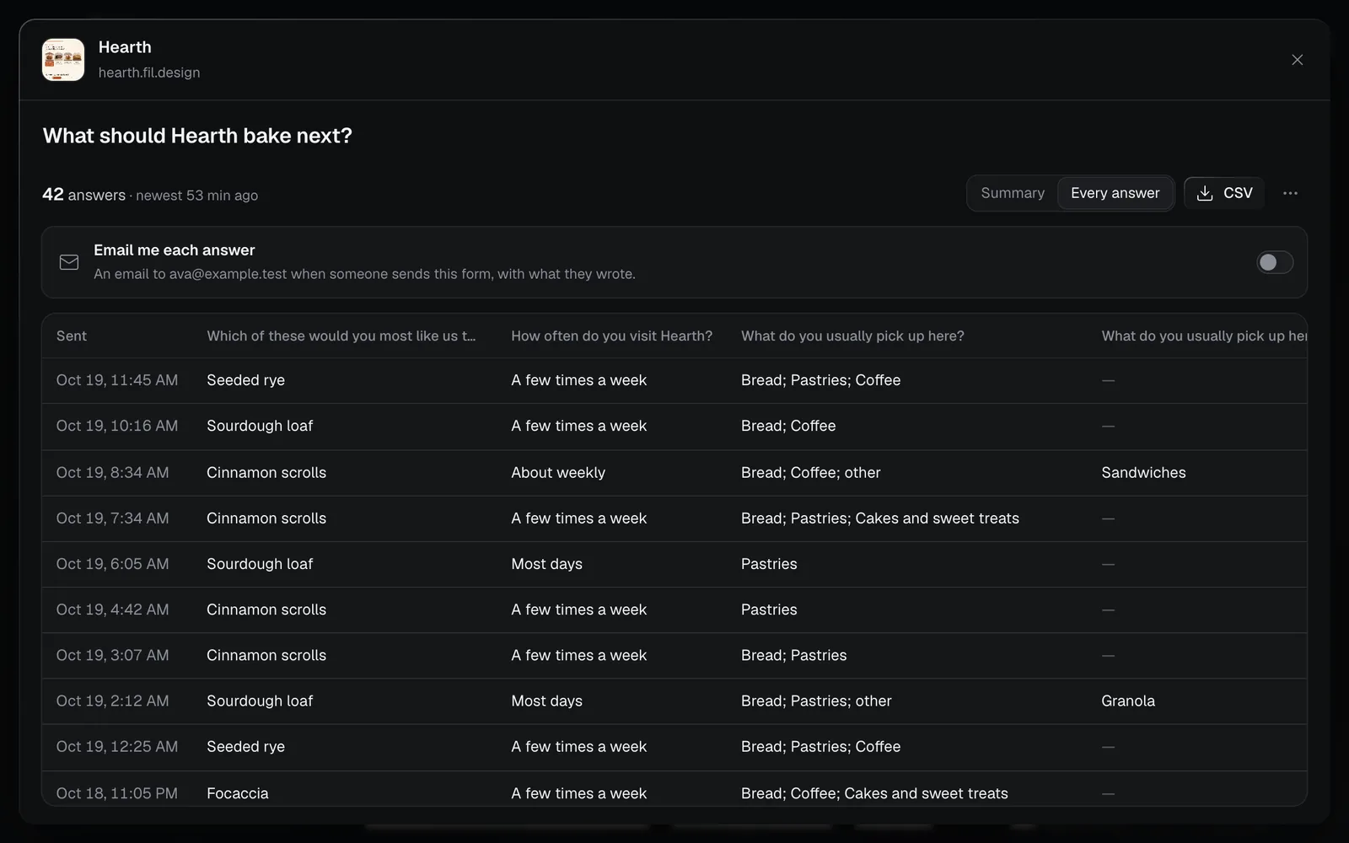Select the Every answer tab
Image resolution: width=1349 pixels, height=843 pixels.
click(x=1115, y=193)
